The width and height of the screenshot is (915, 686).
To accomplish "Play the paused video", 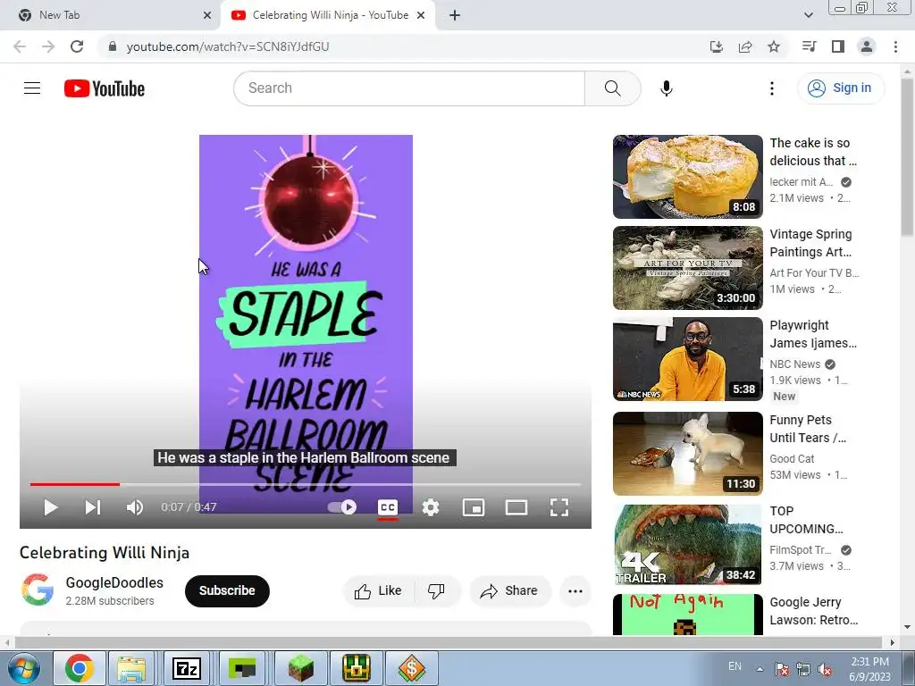I will point(51,507).
